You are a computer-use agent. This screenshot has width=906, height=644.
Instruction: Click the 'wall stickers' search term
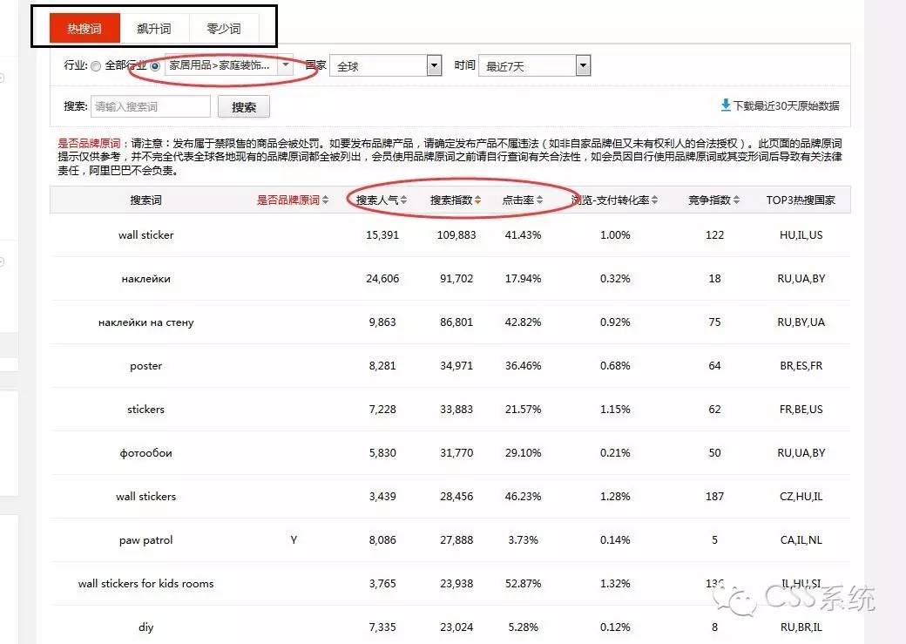click(145, 496)
